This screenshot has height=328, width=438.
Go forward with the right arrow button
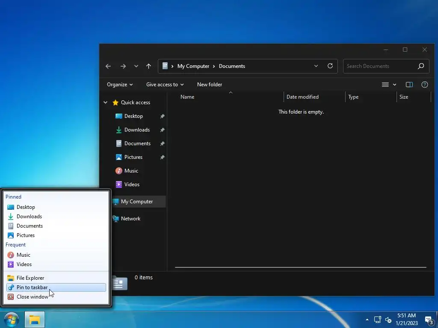(123, 66)
